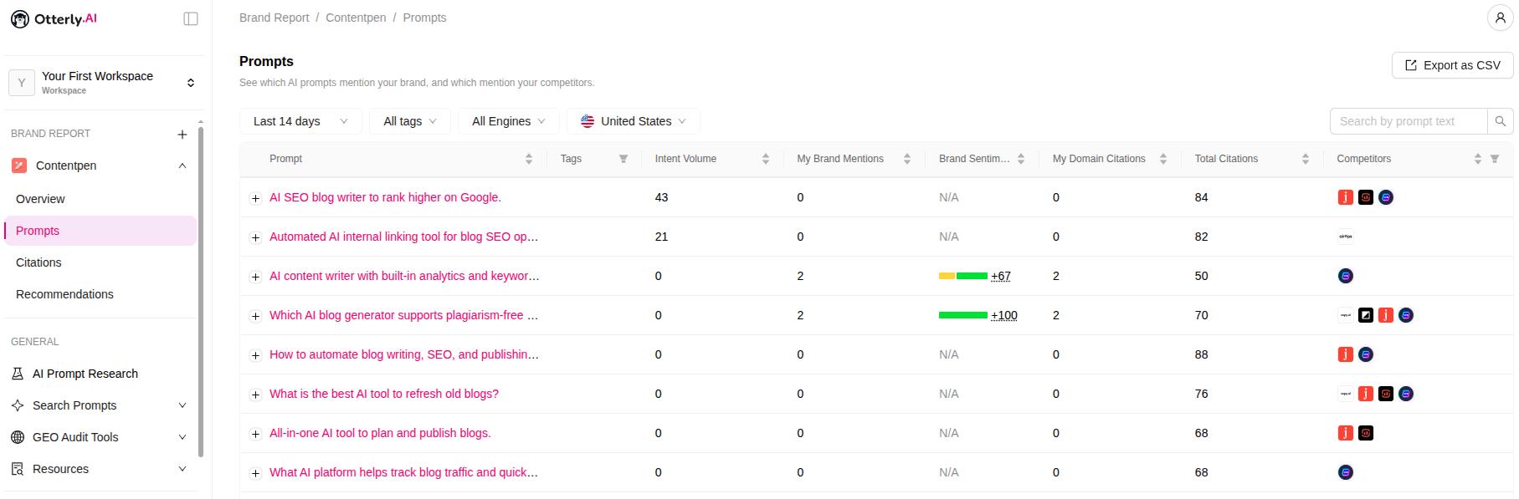Screen dimensions: 1519x499
Task: Click the Otterly.AI logo
Action: pyautogui.click(x=54, y=18)
